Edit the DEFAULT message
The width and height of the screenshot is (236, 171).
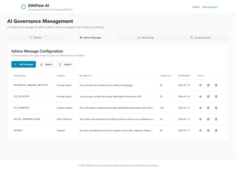[x=208, y=130]
